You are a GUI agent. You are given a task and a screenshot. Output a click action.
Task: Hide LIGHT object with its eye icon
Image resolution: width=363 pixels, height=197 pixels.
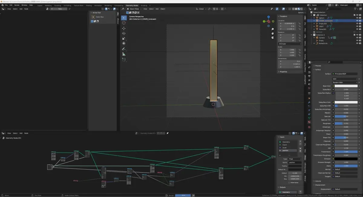pos(357,26)
